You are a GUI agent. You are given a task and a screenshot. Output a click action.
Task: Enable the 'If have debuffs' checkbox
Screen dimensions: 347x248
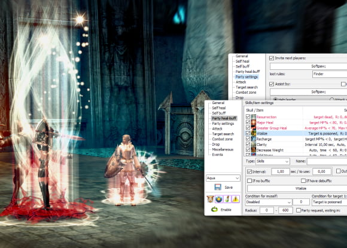(303, 181)
